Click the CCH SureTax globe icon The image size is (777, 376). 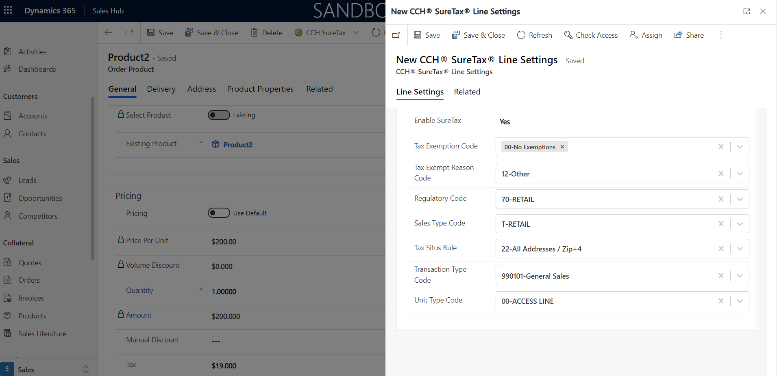[298, 33]
